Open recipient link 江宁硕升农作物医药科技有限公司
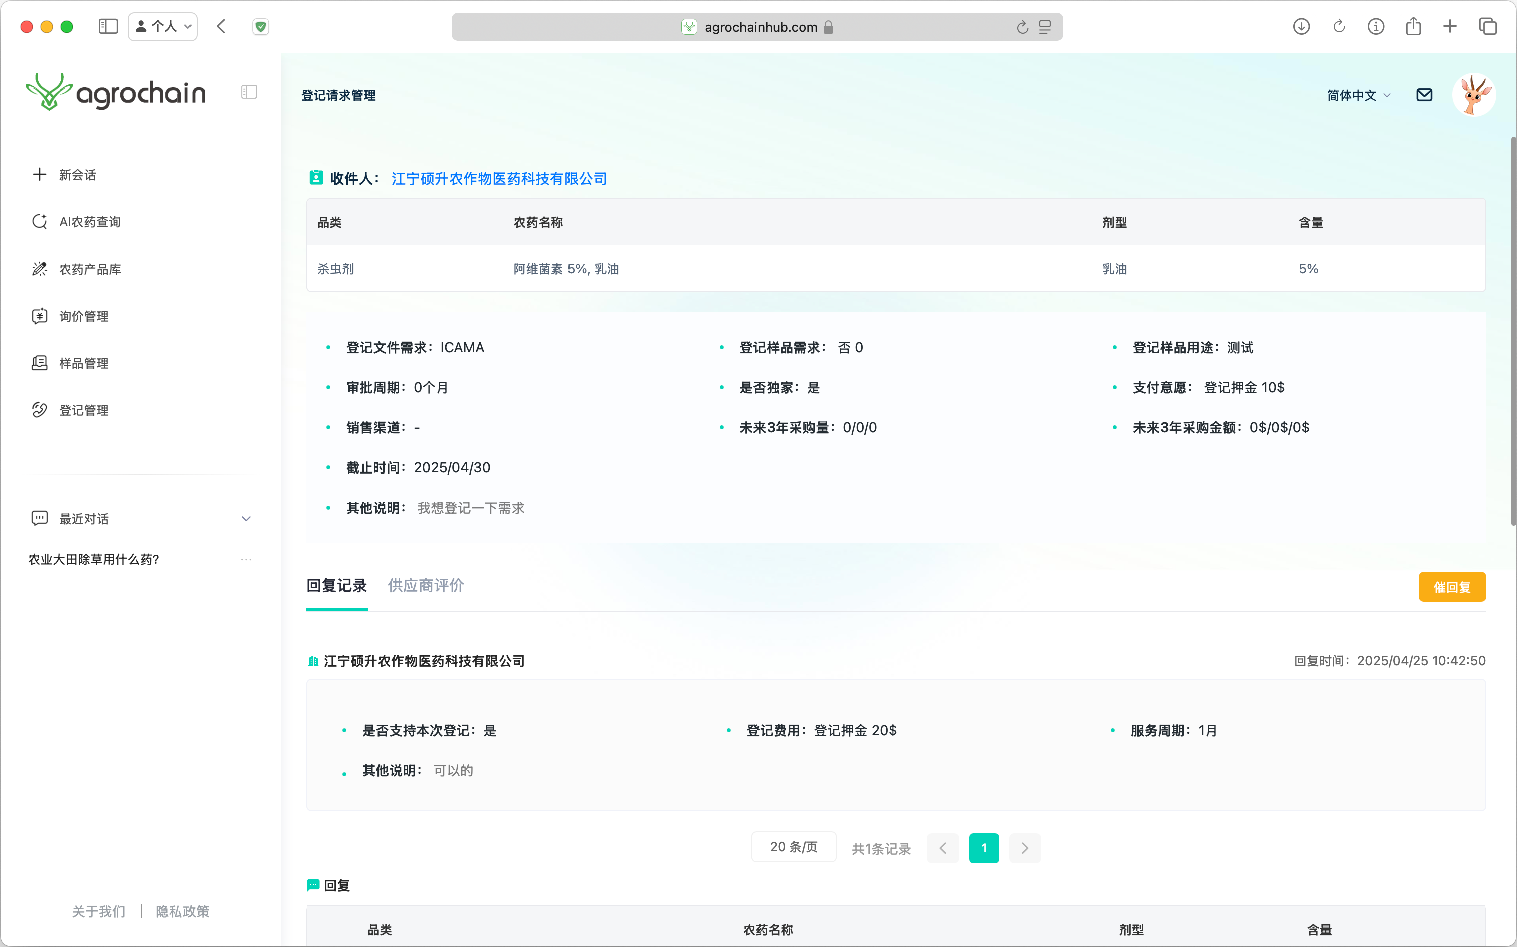 pos(499,178)
